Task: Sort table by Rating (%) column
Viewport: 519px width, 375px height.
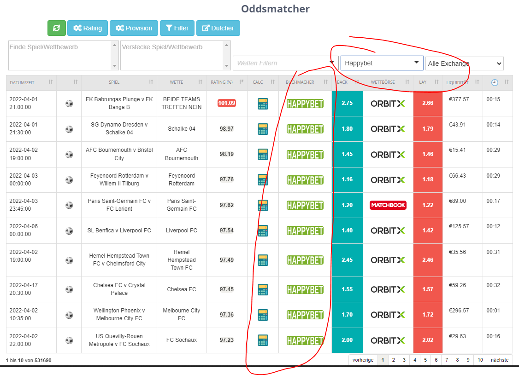Action: 227,82
